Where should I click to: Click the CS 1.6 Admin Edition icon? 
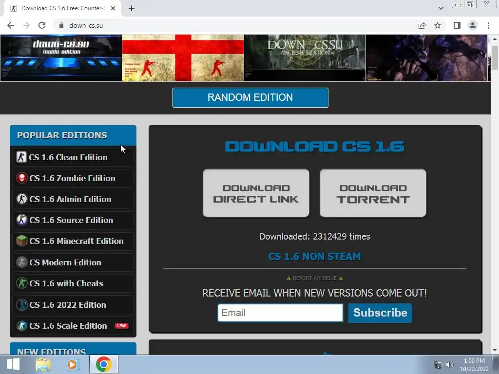21,199
